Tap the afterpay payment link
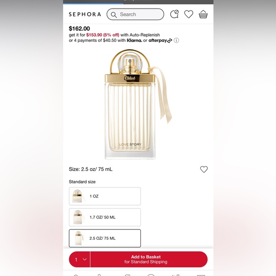This screenshot has width=276, height=276. (x=160, y=40)
